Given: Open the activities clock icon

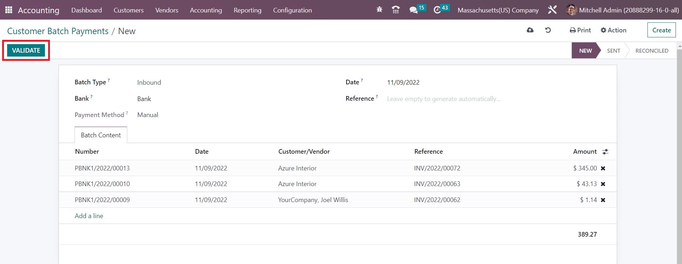Looking at the screenshot, I should (437, 10).
